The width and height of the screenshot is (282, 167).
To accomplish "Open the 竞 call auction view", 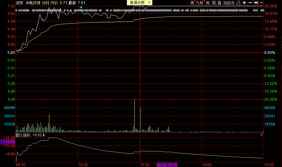I will [x=208, y=3].
